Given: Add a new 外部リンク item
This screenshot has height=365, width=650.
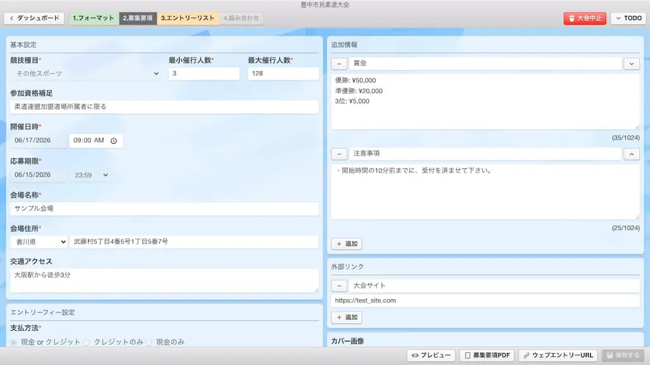Looking at the screenshot, I should point(347,317).
